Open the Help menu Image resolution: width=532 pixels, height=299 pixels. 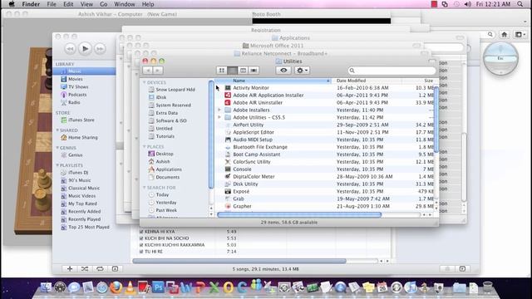148,4
